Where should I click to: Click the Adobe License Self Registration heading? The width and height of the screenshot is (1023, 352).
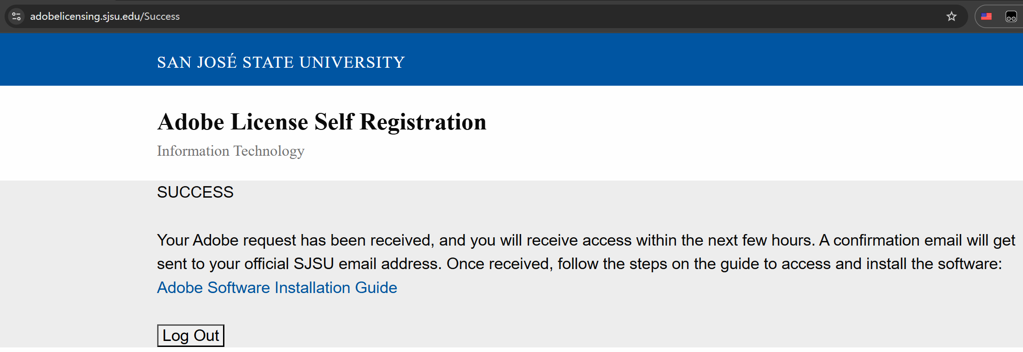321,122
